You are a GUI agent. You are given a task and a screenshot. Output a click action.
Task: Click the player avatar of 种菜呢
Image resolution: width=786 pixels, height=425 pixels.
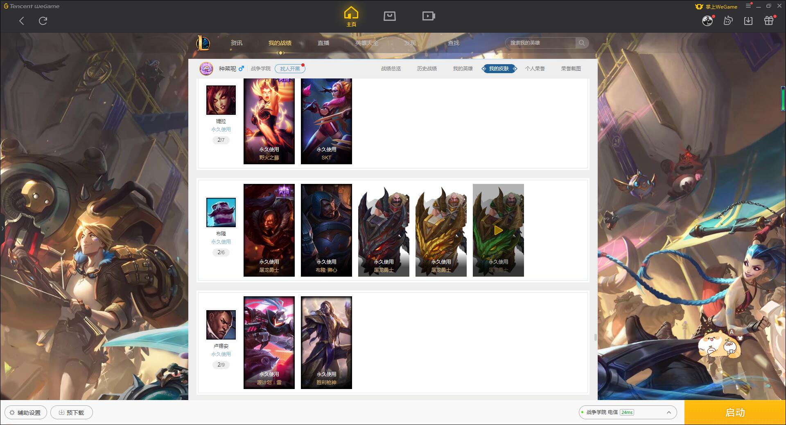[206, 69]
